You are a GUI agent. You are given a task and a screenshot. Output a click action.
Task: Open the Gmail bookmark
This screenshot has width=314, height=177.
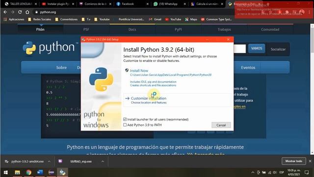155,19
